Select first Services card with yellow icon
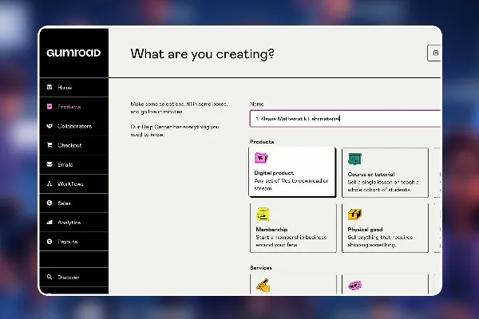 tap(293, 284)
